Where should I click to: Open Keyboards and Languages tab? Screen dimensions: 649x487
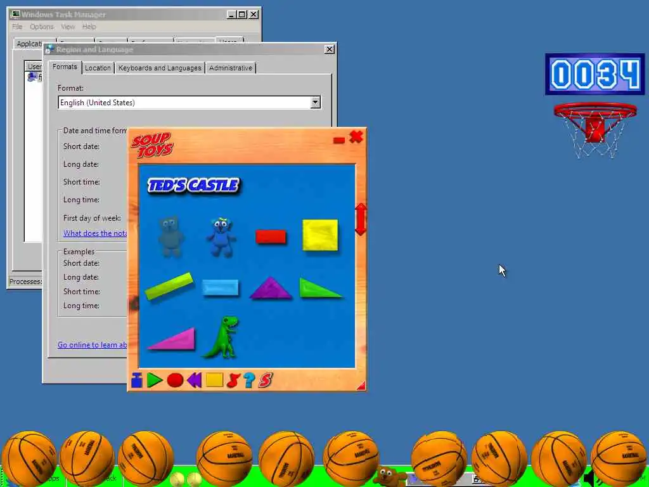pyautogui.click(x=160, y=68)
